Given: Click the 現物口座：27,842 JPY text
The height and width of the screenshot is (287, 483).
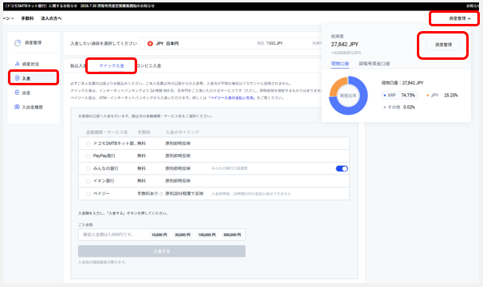Looking at the screenshot, I should [402, 83].
